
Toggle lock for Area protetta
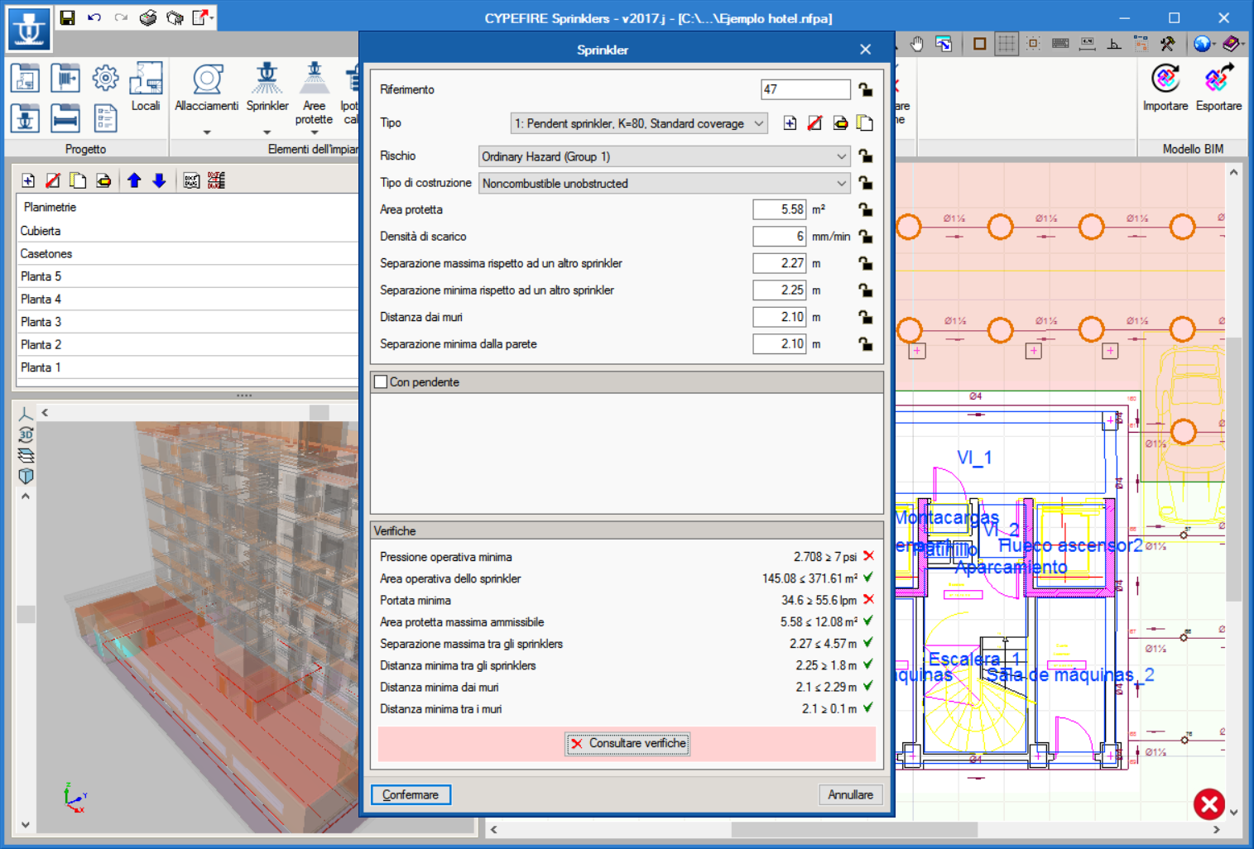click(865, 209)
